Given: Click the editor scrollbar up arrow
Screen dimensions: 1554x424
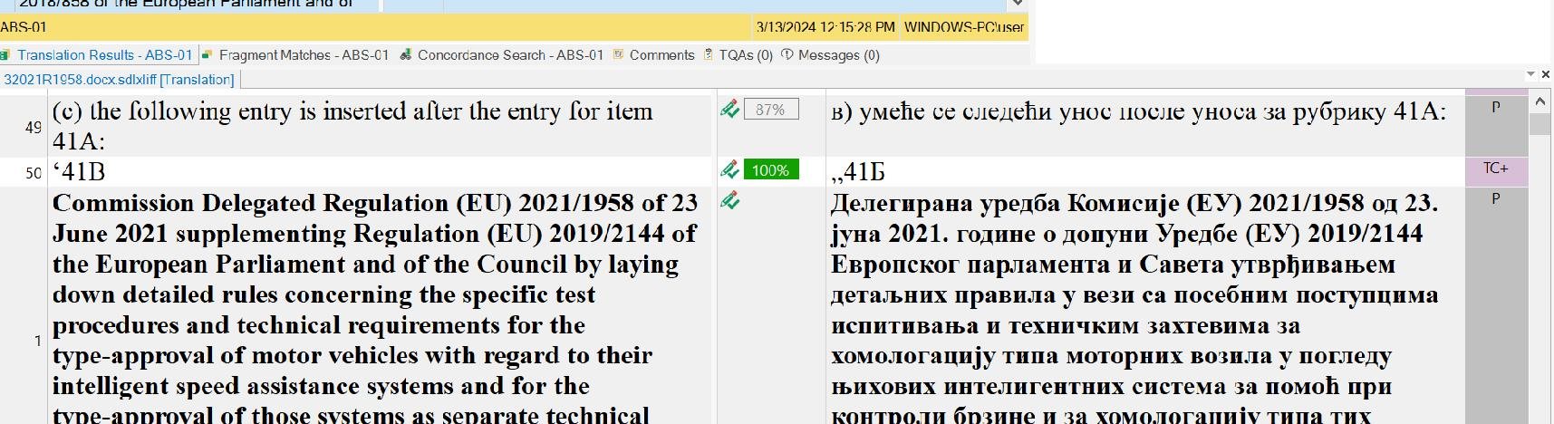Looking at the screenshot, I should tap(1540, 102).
